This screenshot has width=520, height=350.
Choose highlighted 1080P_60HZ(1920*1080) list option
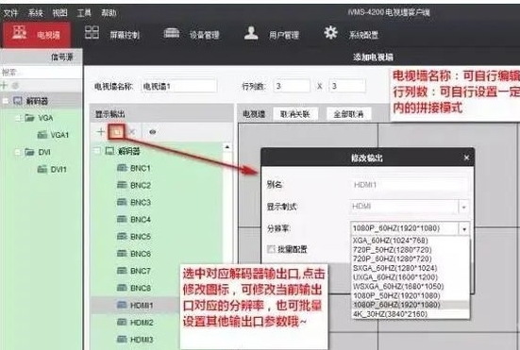coord(411,305)
